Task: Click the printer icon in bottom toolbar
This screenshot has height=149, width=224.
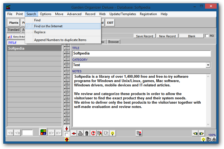Action: [x=80, y=133]
